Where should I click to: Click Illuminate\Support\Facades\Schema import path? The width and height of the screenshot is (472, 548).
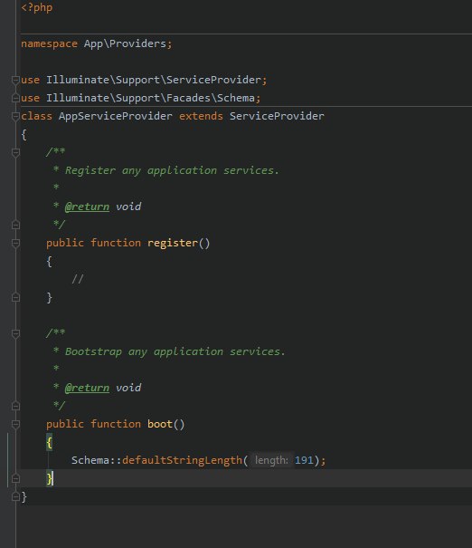tap(150, 98)
